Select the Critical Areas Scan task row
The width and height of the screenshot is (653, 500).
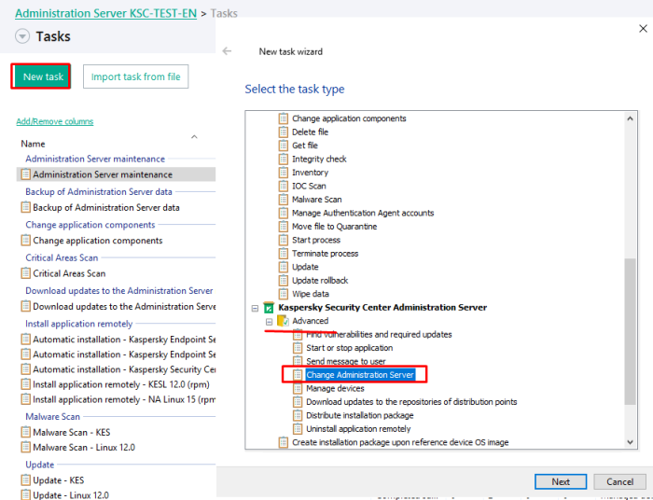click(69, 273)
